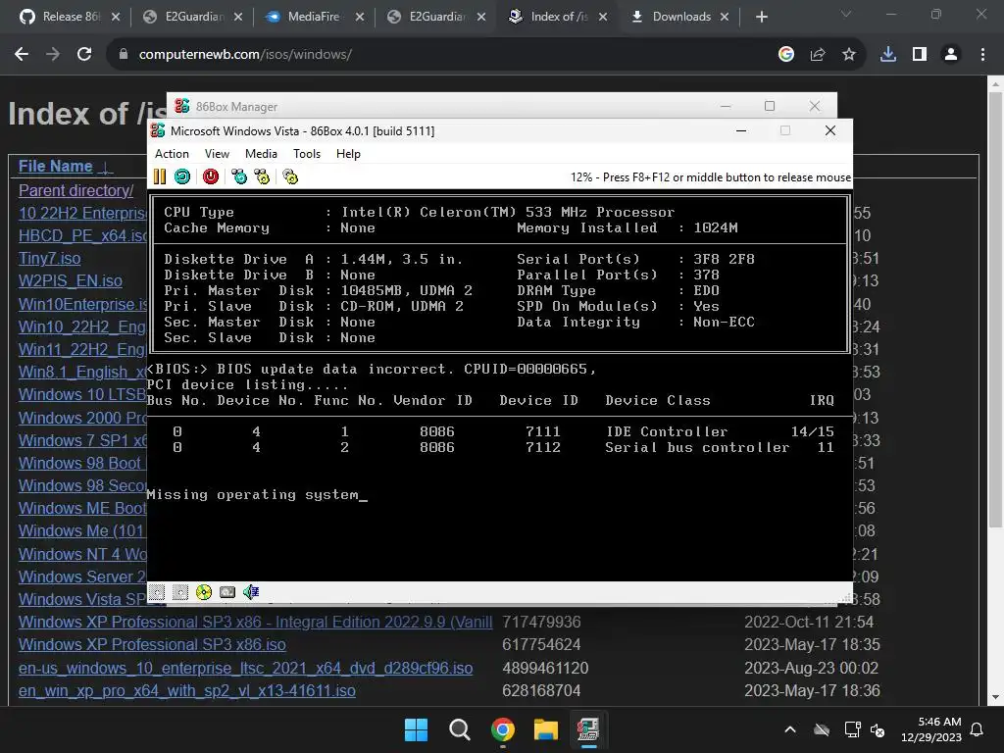Viewport: 1004px width, 753px height.
Task: Open a new Chrome tab
Action: tap(761, 17)
